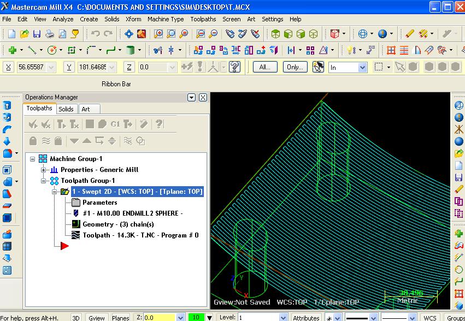Collapse the Swept 2D operation node
Image resolution: width=465 pixels, height=321 pixels.
pos(54,192)
